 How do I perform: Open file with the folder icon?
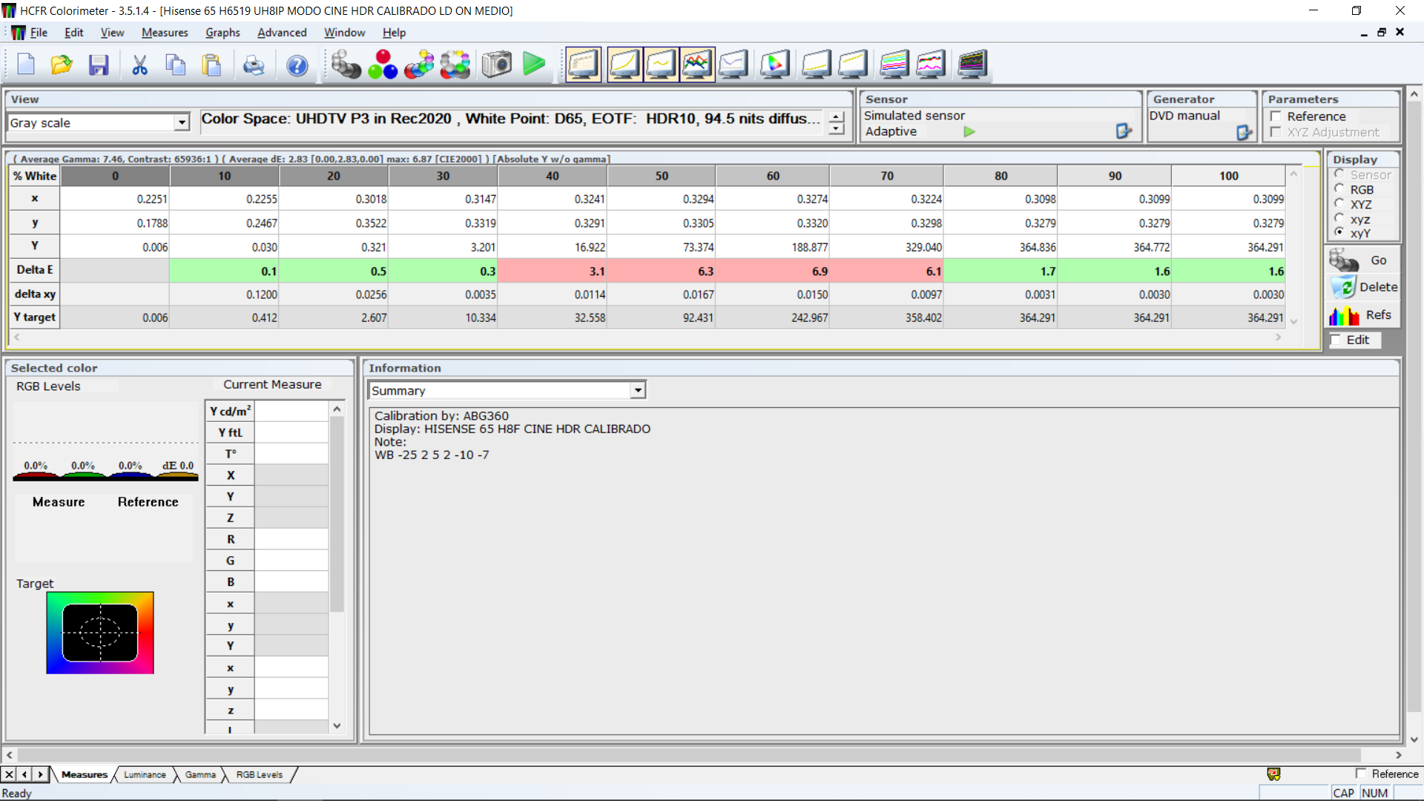[x=62, y=65]
